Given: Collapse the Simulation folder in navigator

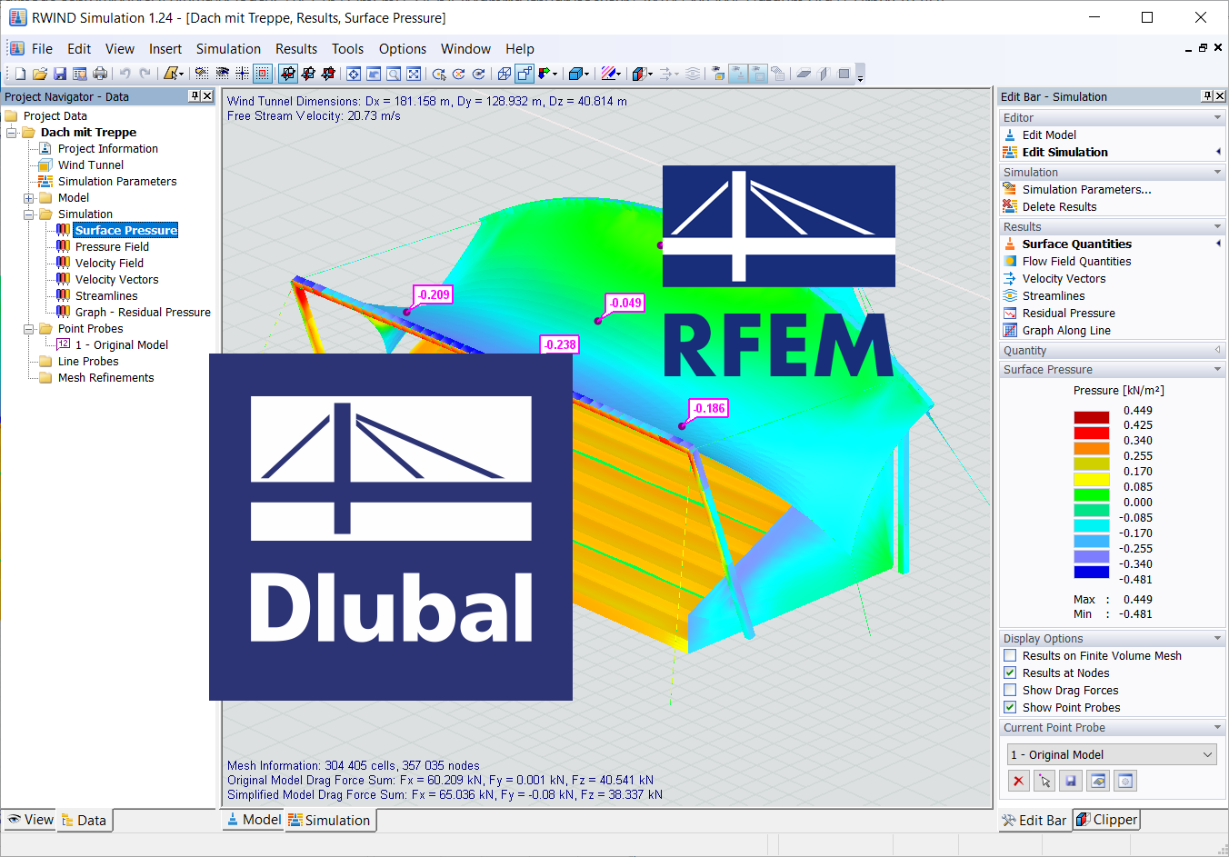Looking at the screenshot, I should tap(28, 214).
